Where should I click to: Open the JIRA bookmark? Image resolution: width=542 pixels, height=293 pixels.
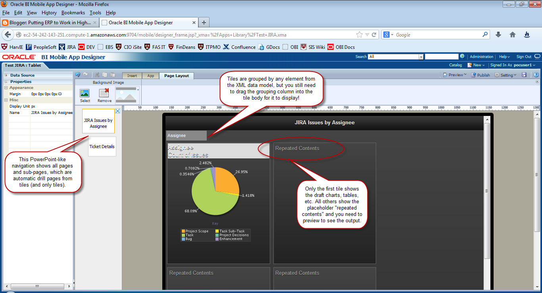point(67,47)
